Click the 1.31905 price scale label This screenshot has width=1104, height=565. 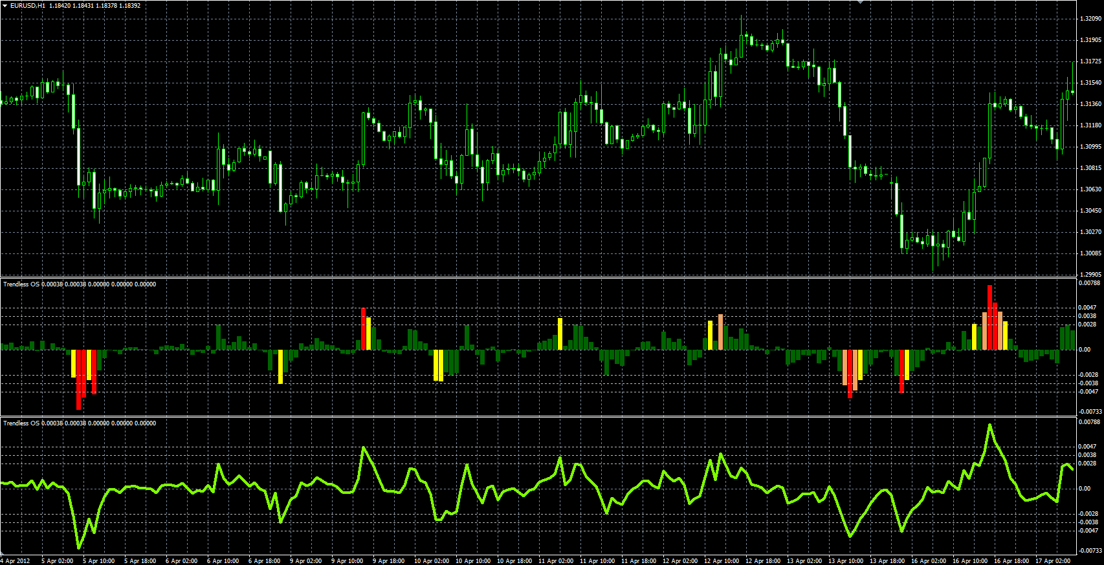[1090, 40]
